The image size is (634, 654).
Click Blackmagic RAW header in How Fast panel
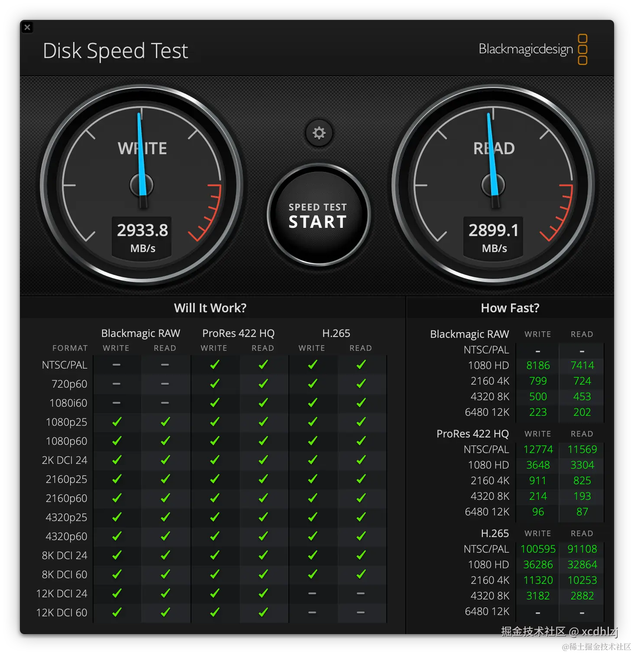click(x=469, y=334)
